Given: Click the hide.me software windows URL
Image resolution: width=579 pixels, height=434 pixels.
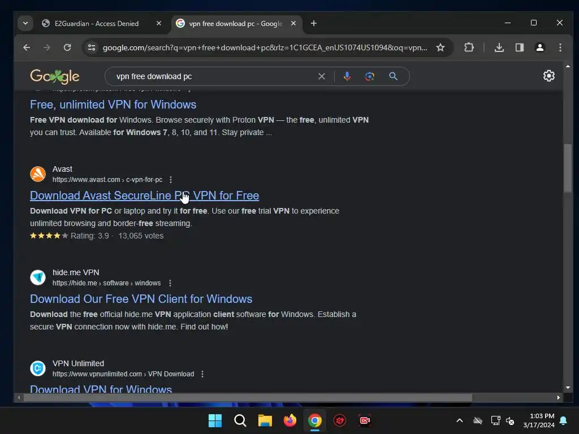Looking at the screenshot, I should [x=106, y=283].
